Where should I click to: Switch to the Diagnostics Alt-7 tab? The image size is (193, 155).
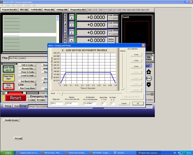pos(78,10)
